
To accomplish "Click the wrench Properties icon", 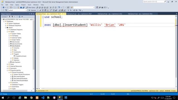I will click(100, 7).
